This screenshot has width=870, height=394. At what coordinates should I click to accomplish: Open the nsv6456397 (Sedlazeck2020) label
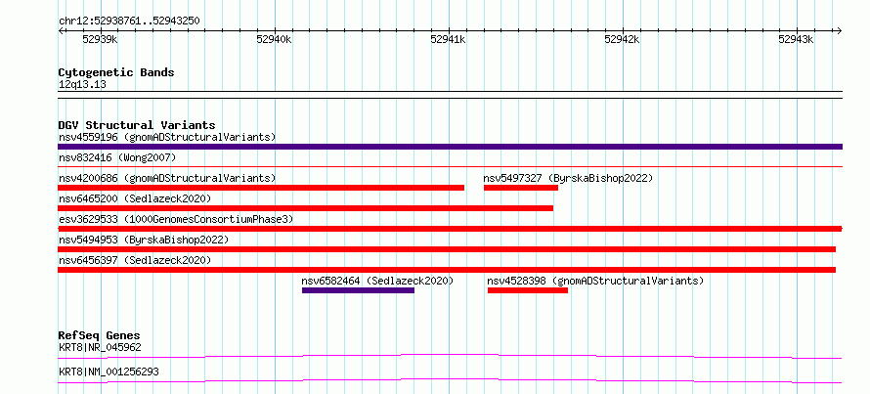coord(135,260)
